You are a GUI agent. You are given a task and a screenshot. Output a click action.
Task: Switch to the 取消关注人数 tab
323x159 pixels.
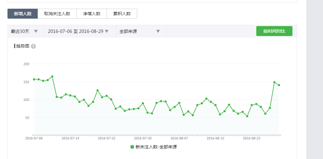click(x=57, y=14)
